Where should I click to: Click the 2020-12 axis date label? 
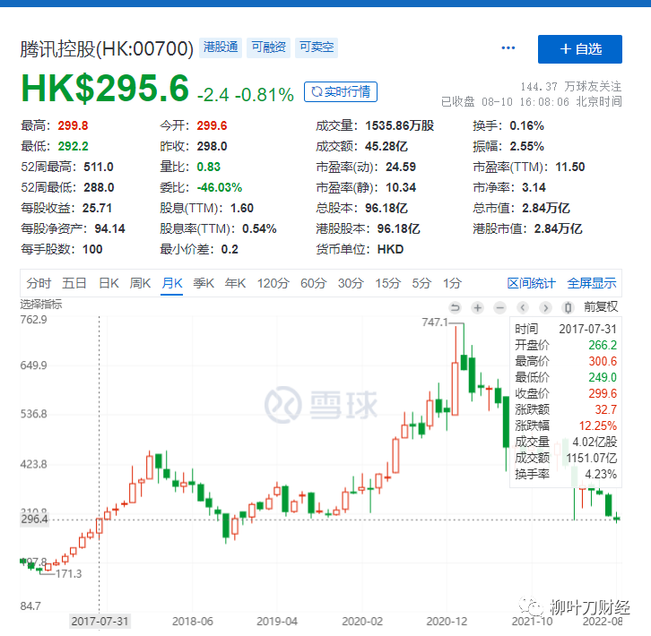click(x=447, y=621)
